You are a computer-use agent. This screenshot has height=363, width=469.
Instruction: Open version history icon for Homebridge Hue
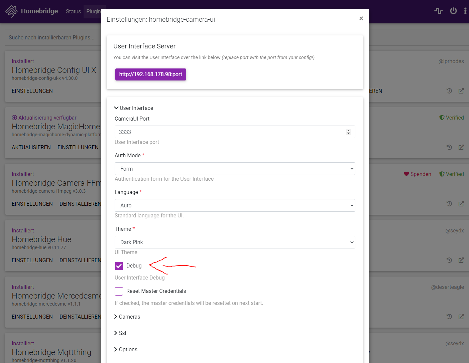(x=449, y=260)
